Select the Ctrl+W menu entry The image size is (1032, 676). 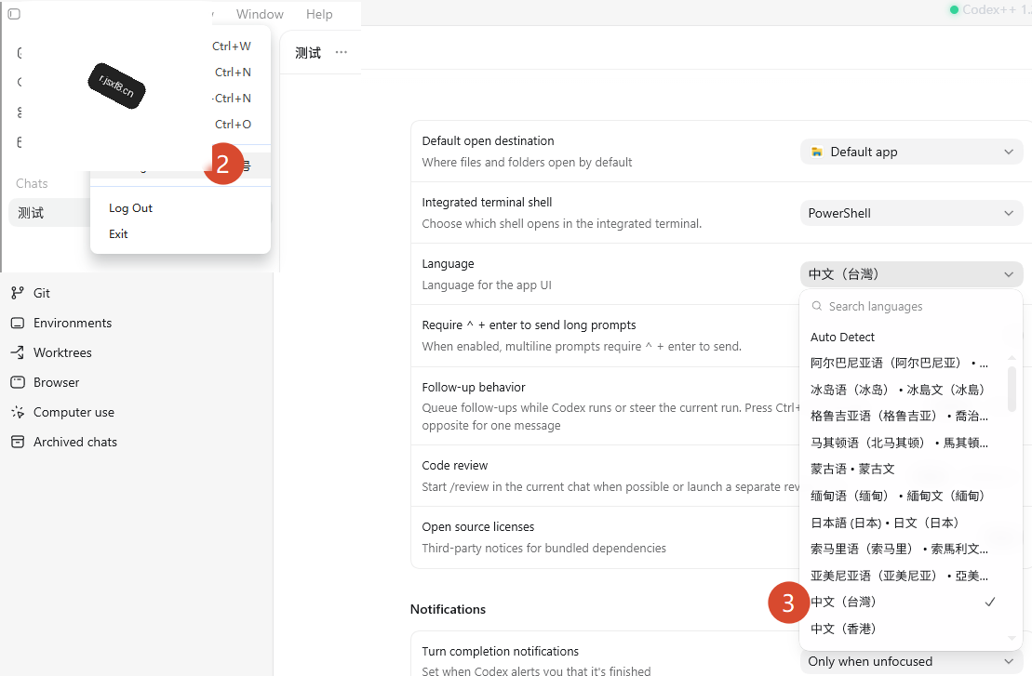(232, 46)
